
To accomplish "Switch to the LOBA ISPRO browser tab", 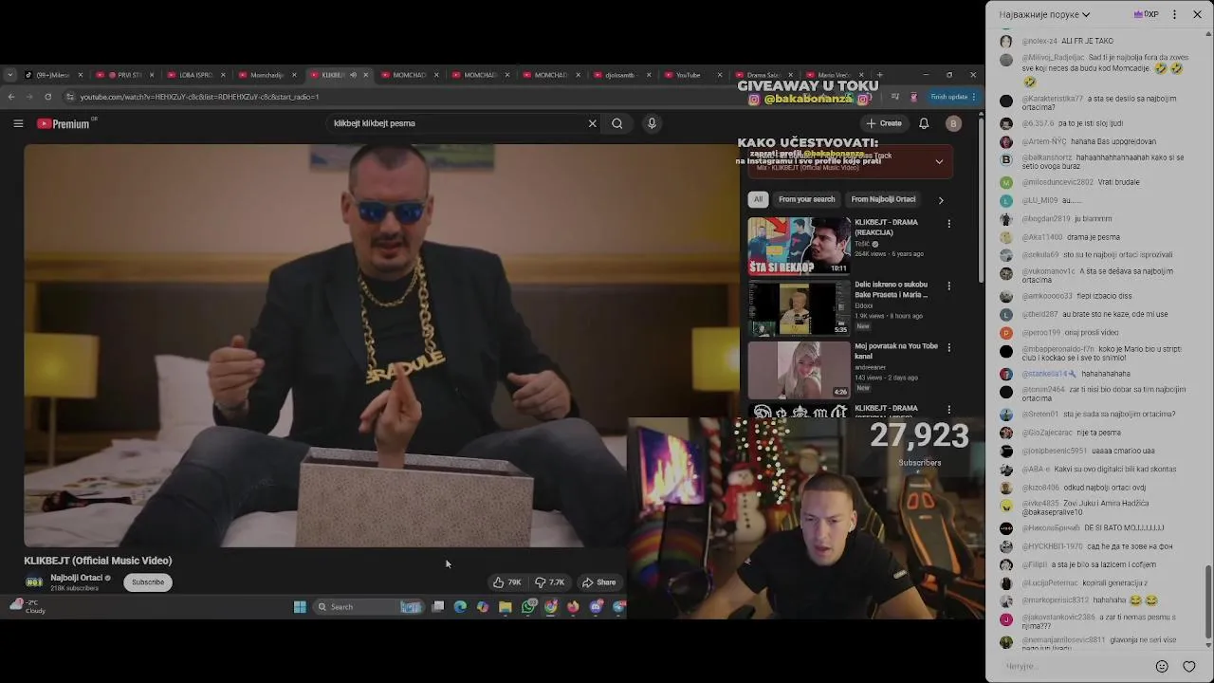I will coord(196,75).
